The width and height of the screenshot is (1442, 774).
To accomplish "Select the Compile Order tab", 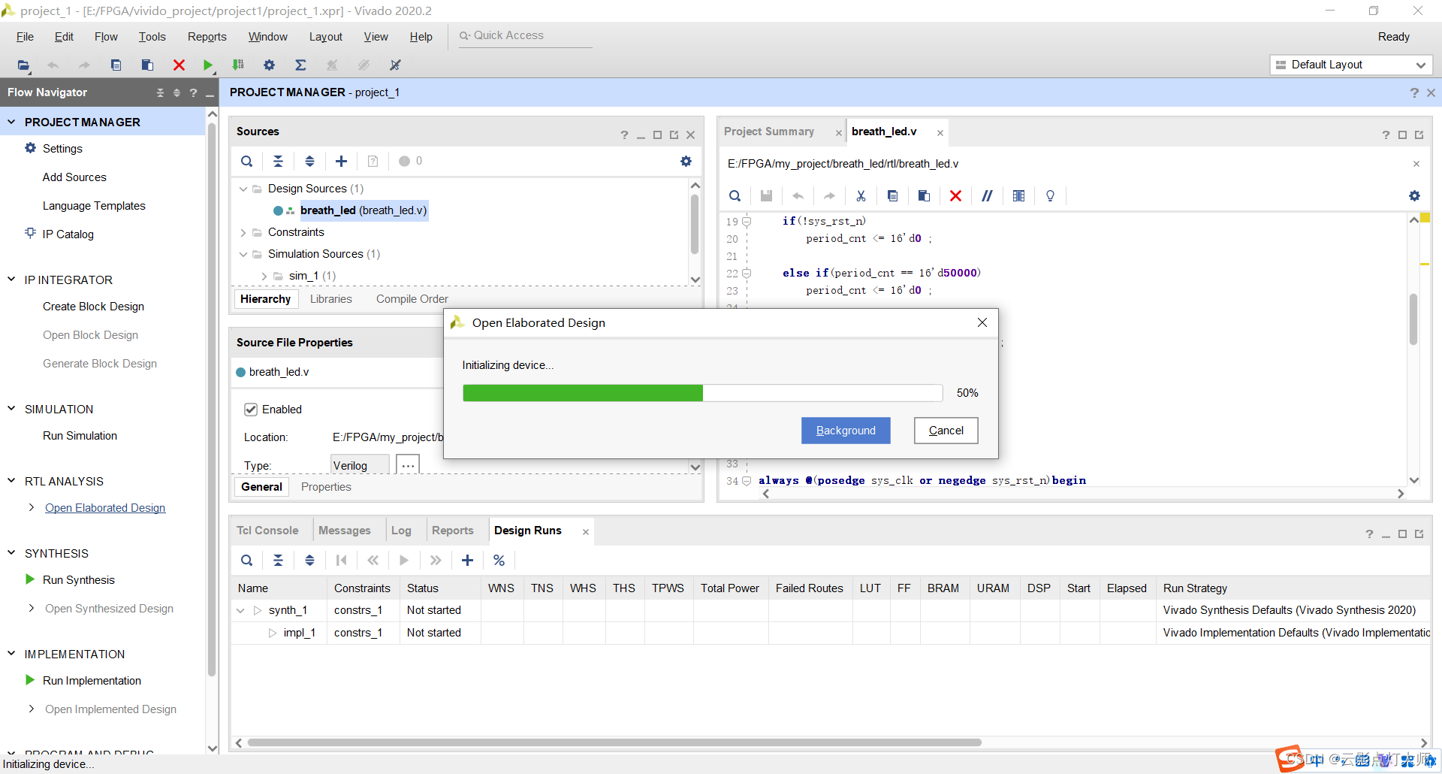I will [x=412, y=299].
